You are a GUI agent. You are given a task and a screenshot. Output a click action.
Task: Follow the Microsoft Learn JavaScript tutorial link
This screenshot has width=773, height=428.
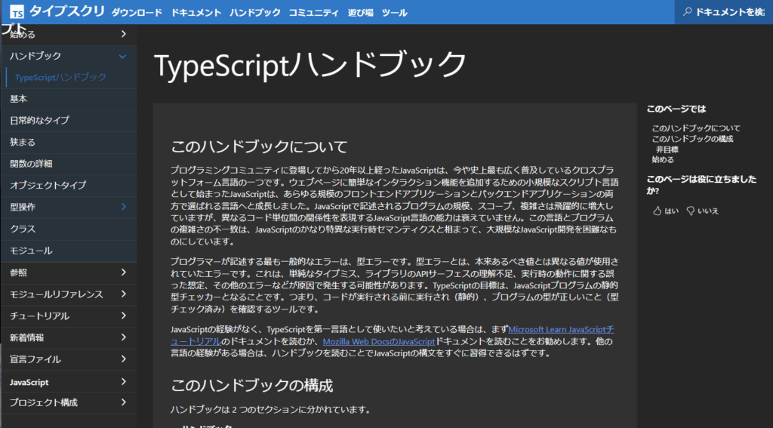[x=561, y=329]
